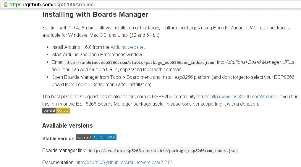
Task: Click the Boards manager link: label
Action: coord(64,151)
